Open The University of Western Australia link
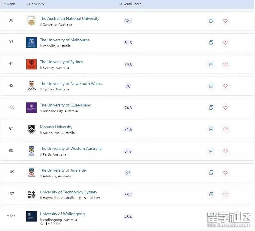 (x=70, y=148)
